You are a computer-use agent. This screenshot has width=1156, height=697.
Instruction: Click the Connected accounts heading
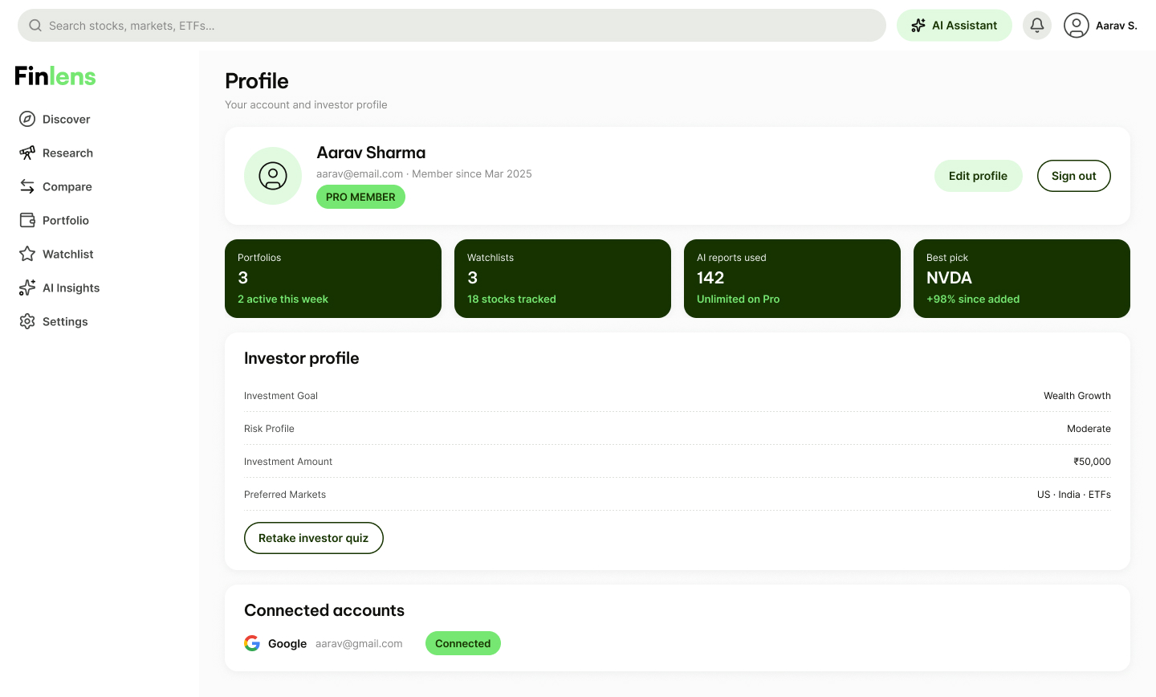(324, 610)
